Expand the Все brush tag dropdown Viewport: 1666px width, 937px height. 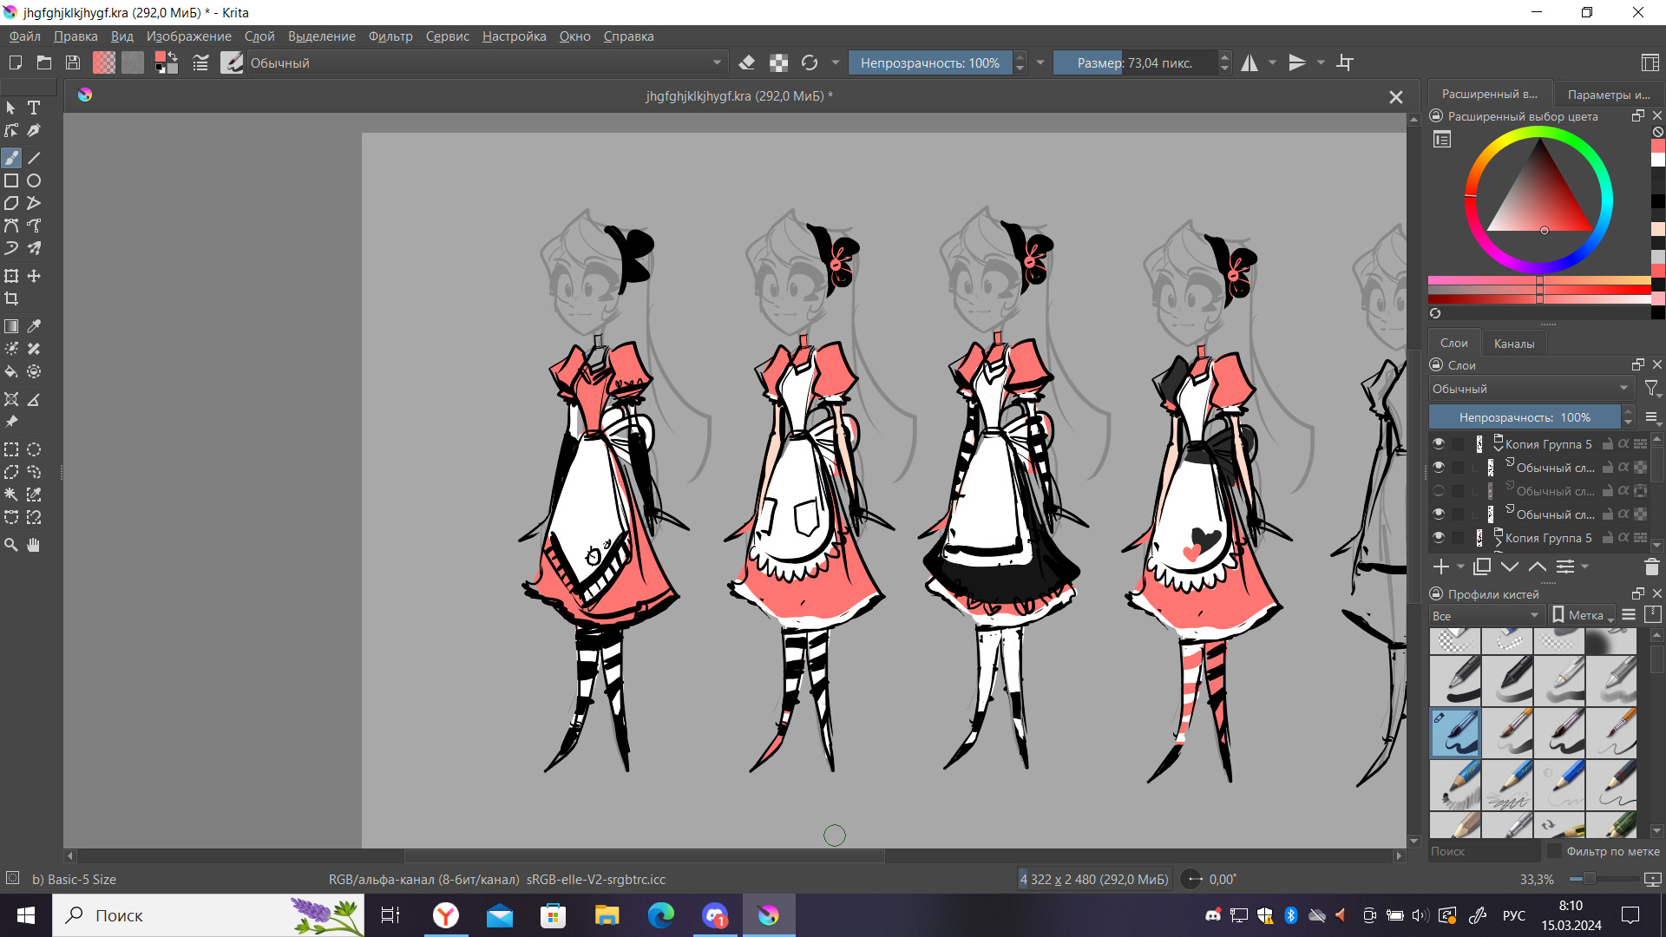[1486, 615]
